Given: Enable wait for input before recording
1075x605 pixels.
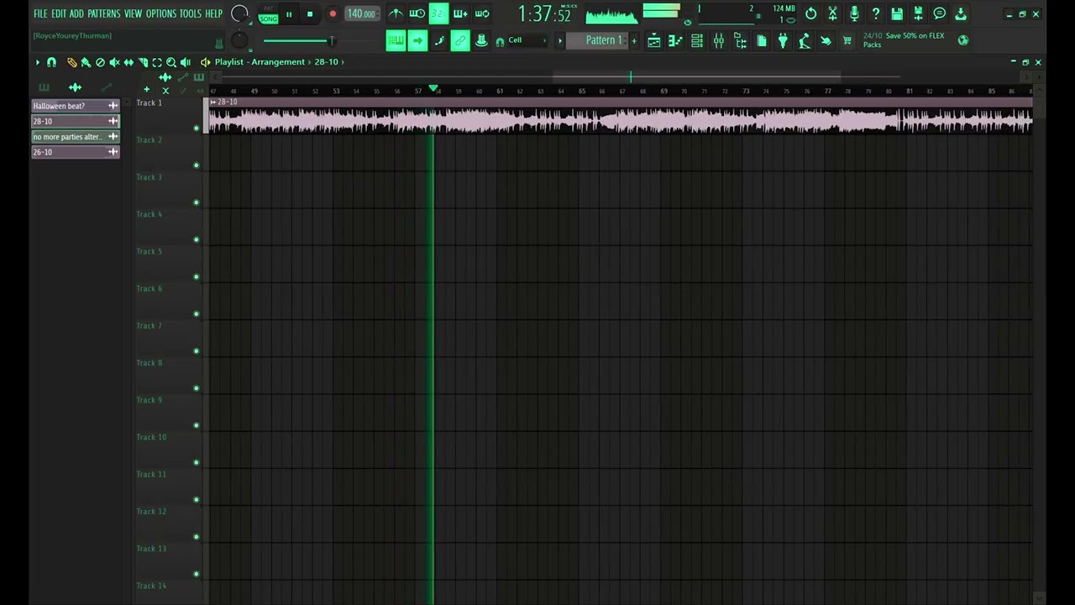Looking at the screenshot, I should [x=417, y=13].
